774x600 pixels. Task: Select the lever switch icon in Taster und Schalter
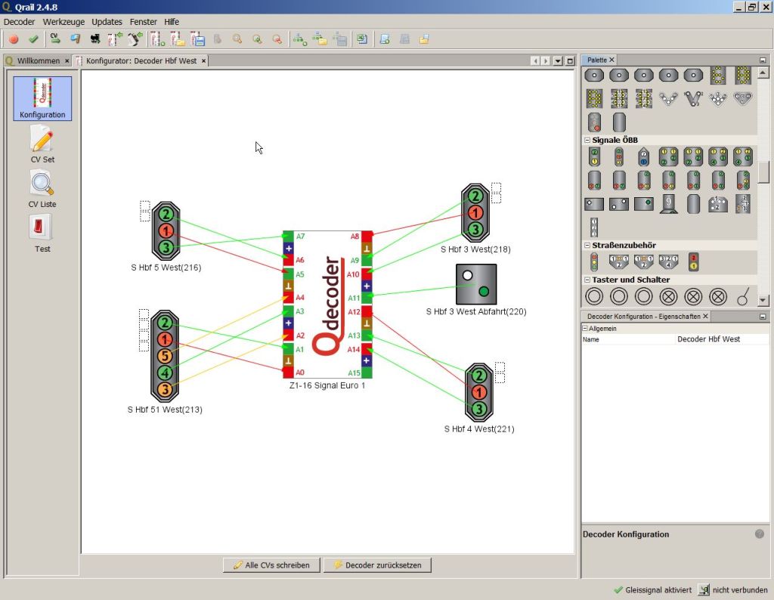coord(742,296)
